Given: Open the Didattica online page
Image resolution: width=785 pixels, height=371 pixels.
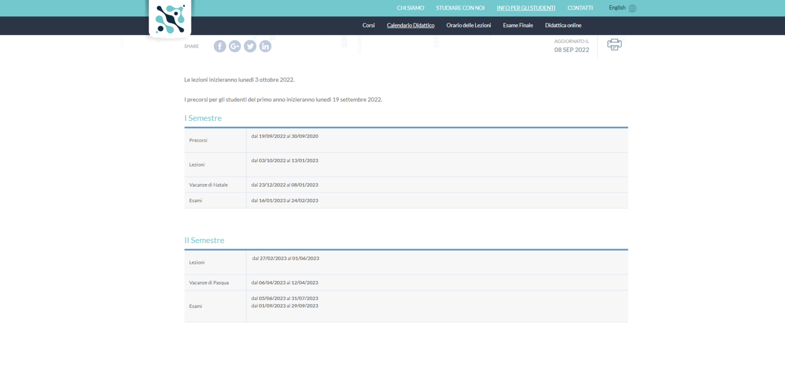Looking at the screenshot, I should point(563,25).
